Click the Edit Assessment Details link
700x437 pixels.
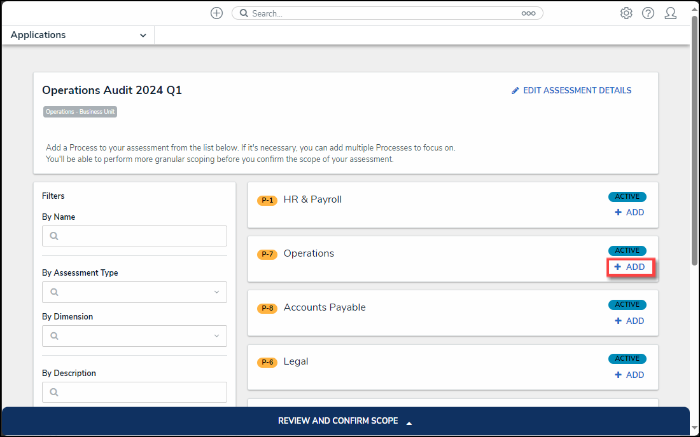[x=571, y=90]
